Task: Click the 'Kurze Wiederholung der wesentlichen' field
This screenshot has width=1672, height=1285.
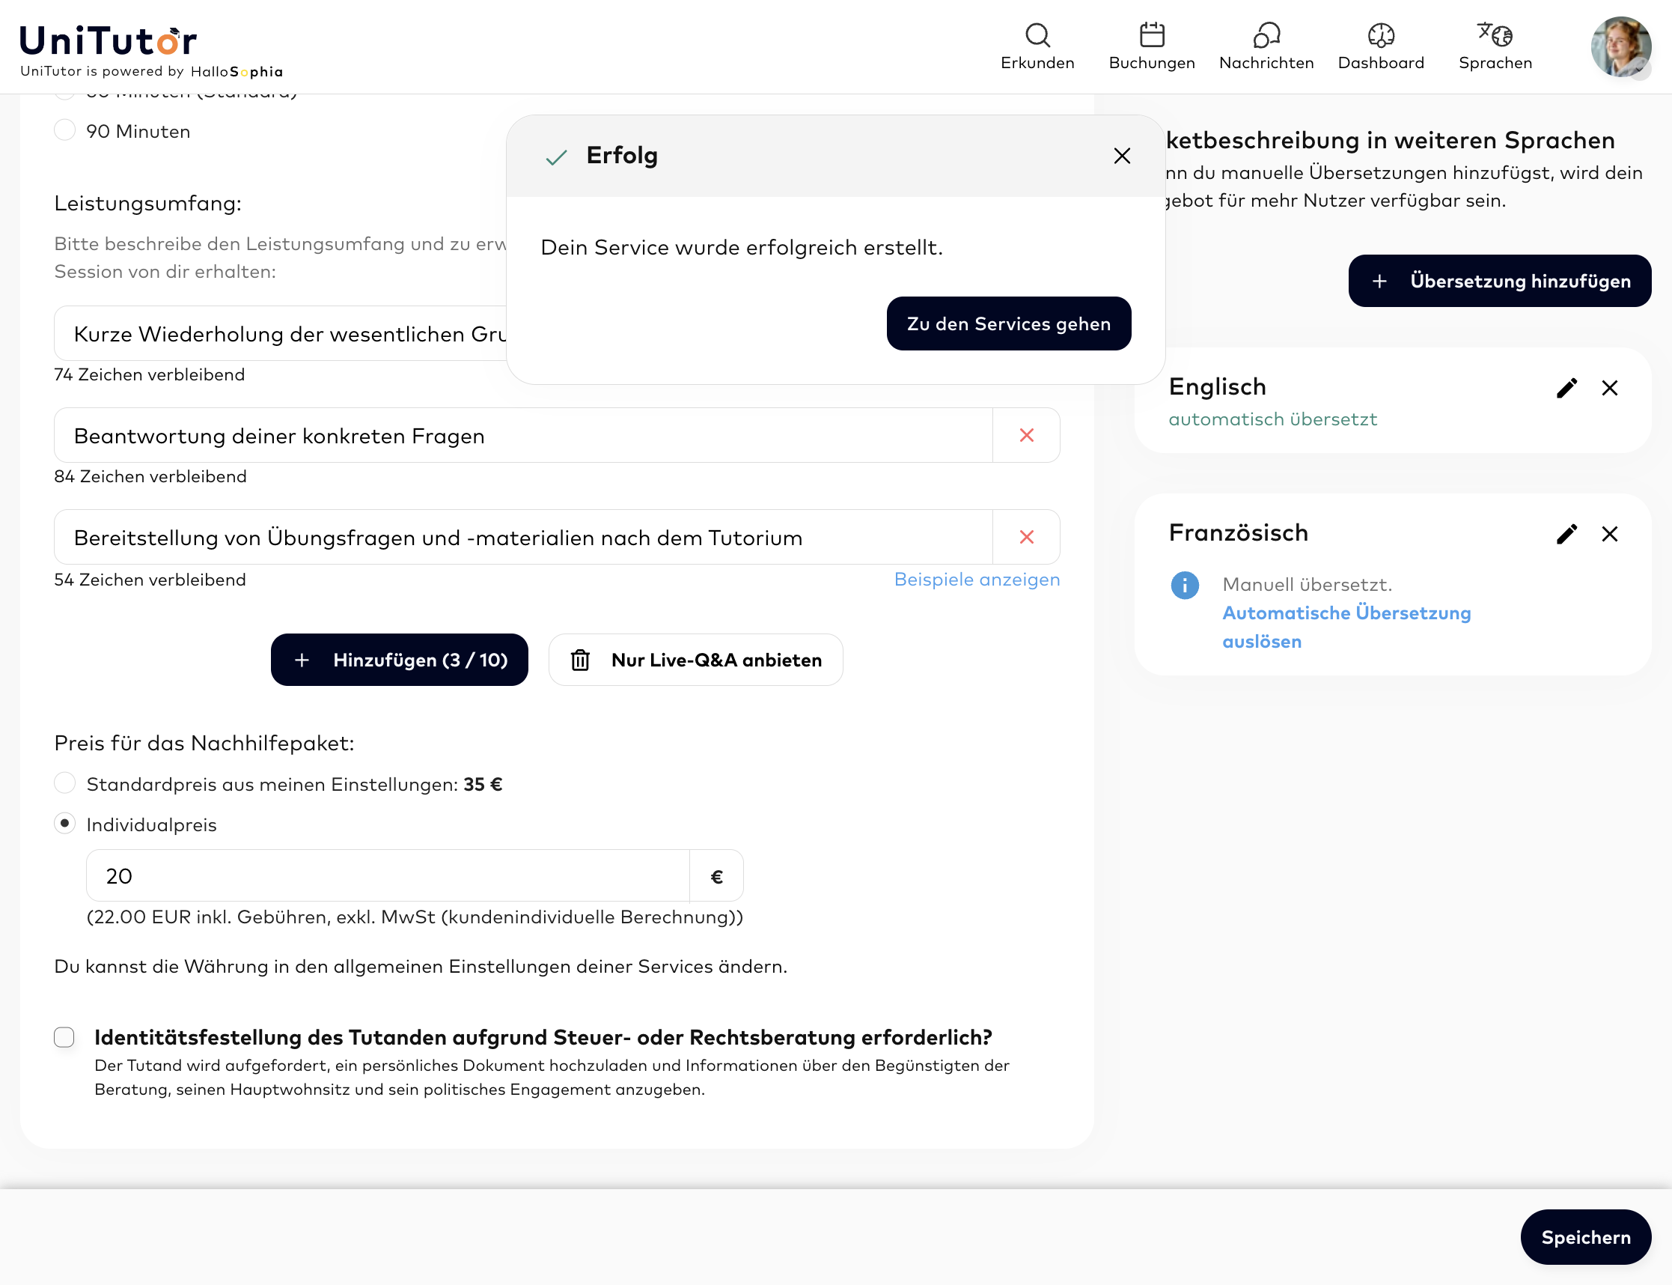Action: (x=281, y=333)
